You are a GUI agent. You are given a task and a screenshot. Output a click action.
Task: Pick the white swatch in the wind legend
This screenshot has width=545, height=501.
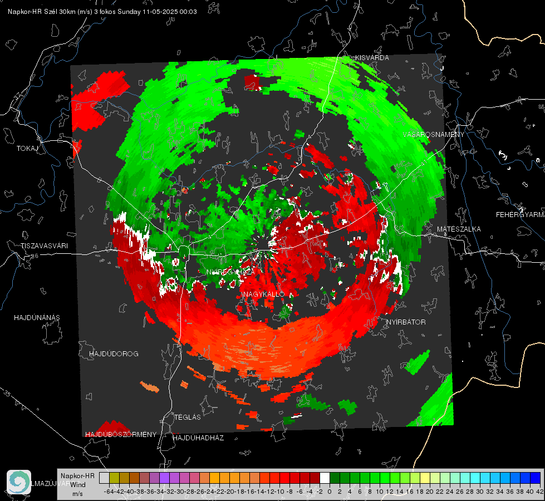[x=325, y=478]
